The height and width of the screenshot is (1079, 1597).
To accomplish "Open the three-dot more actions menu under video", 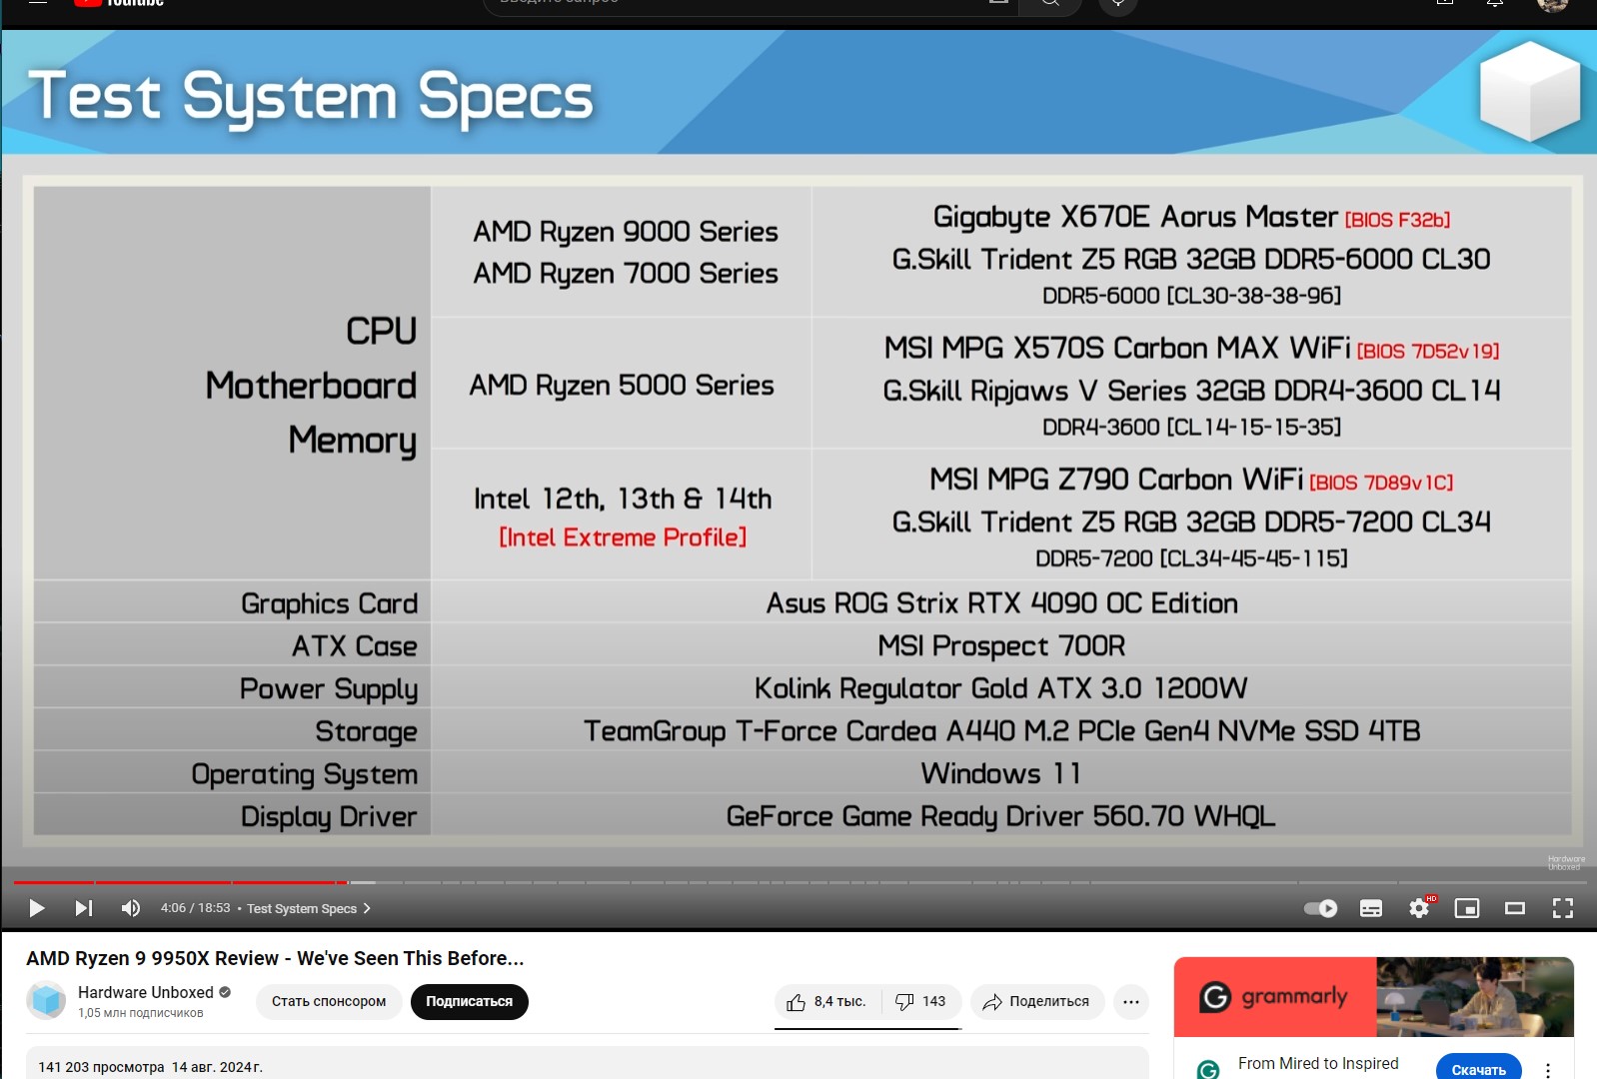I will click(1131, 1002).
